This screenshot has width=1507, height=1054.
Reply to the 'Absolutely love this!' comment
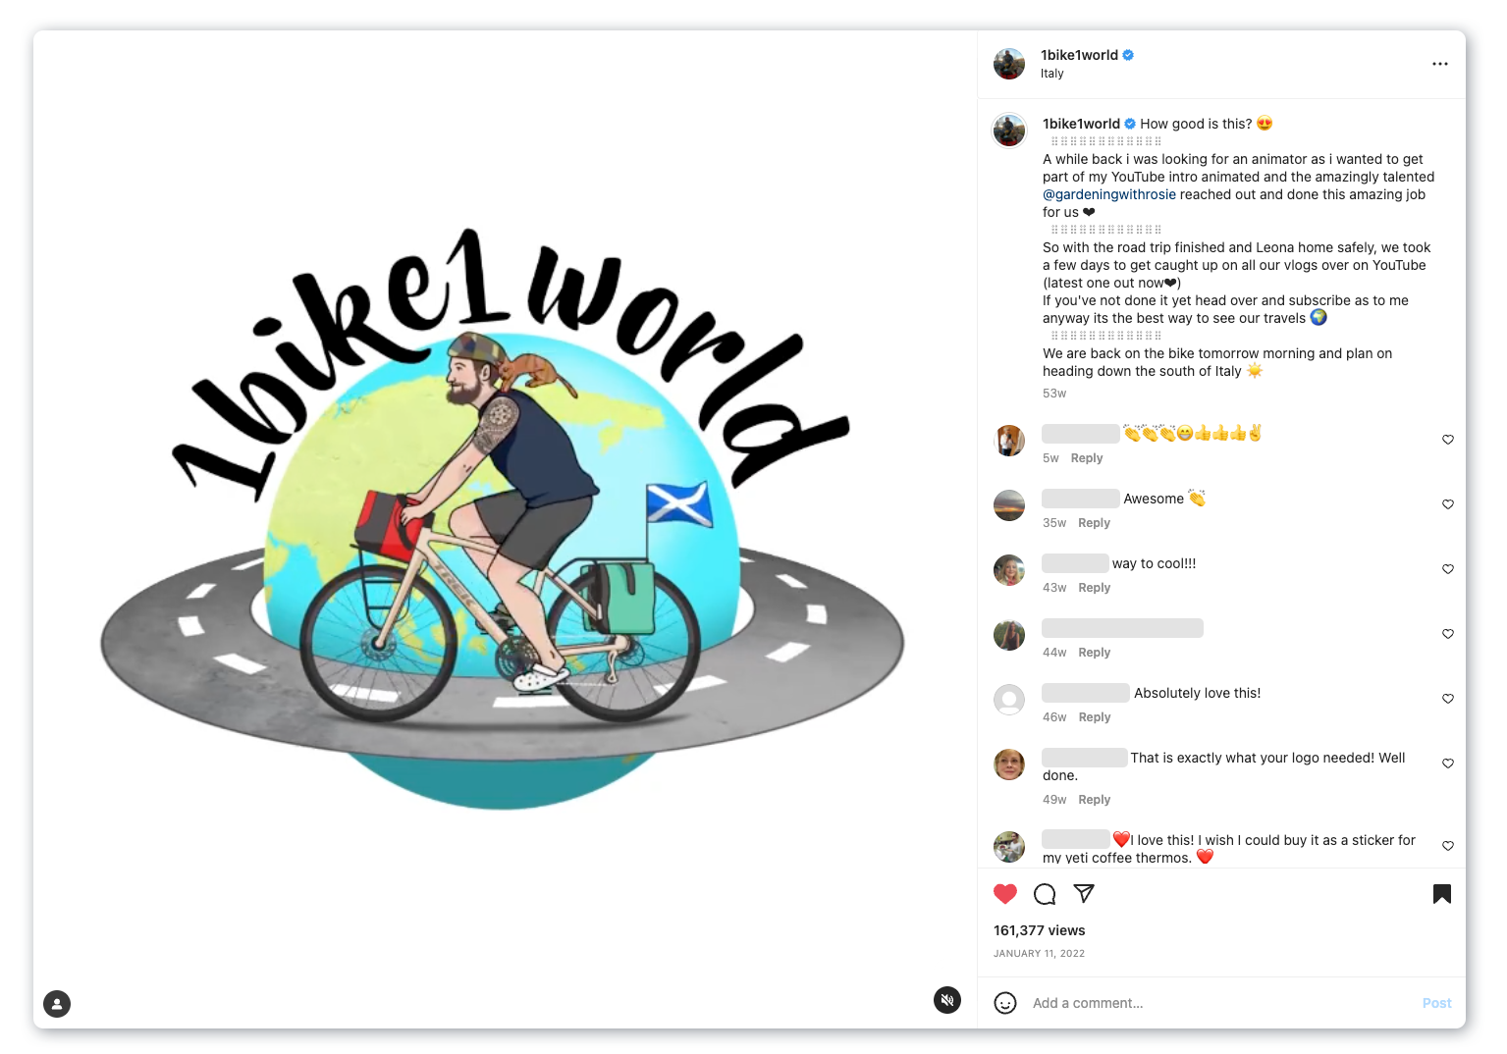pos(1094,717)
